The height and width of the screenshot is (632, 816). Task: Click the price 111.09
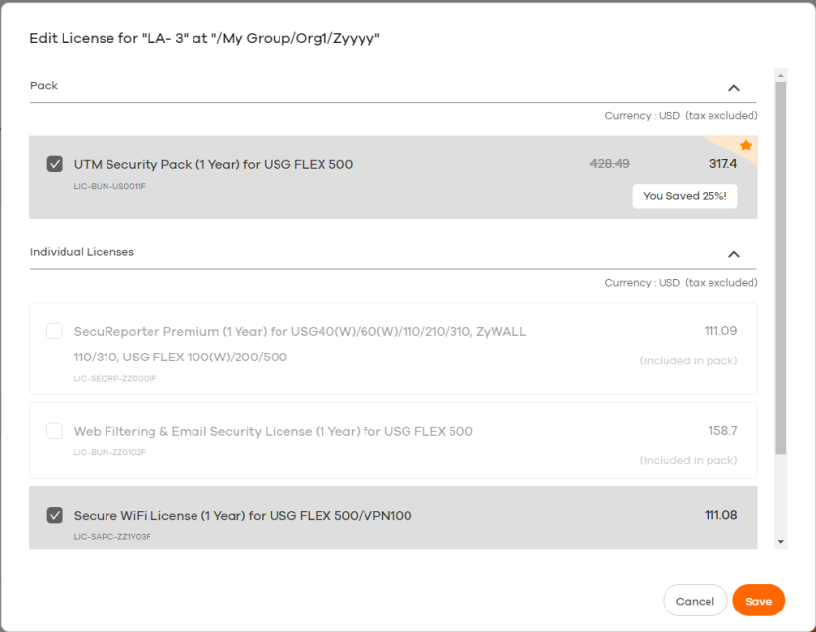pos(720,331)
